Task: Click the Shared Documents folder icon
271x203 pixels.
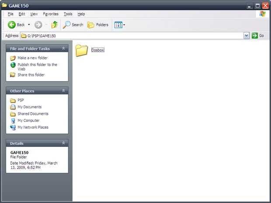Action: pos(13,114)
